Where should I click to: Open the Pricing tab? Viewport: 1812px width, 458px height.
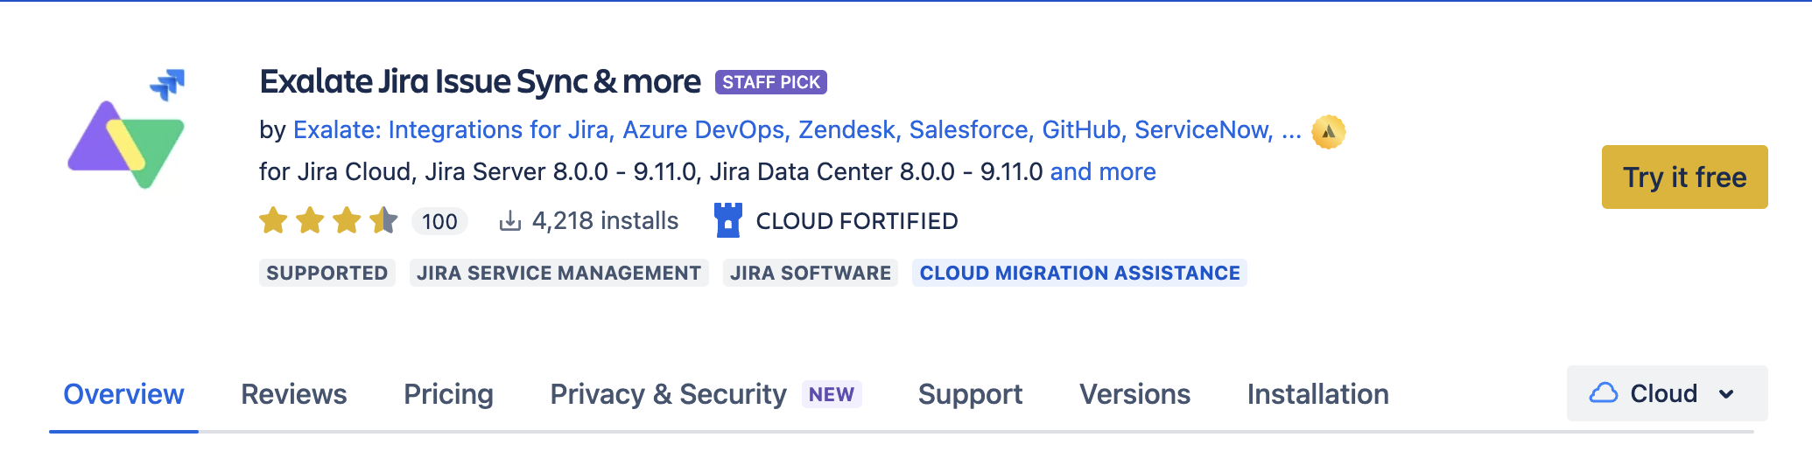tap(448, 394)
